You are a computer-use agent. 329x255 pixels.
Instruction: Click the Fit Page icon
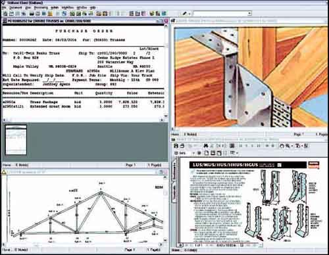click(213, 153)
